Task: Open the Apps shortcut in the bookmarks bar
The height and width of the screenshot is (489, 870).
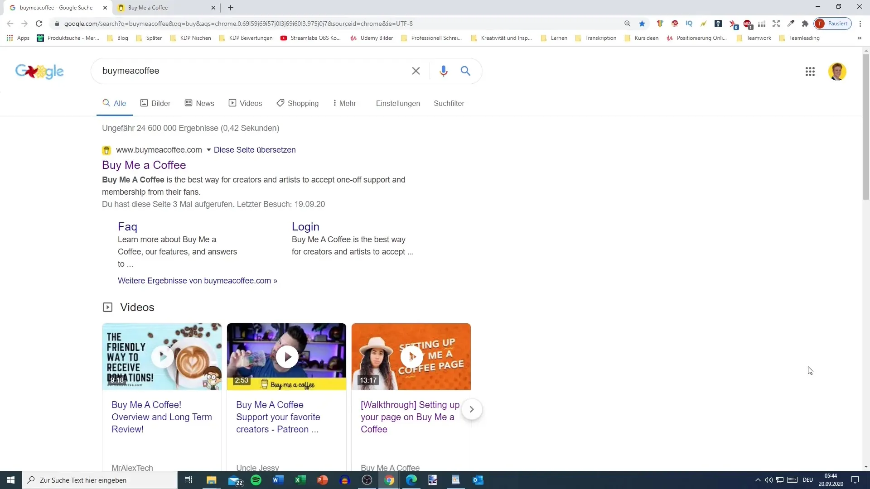Action: point(18,38)
